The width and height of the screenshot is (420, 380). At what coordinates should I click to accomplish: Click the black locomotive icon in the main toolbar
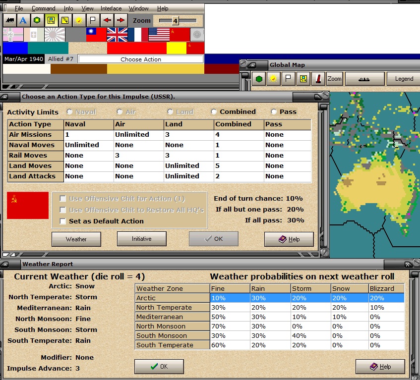pyautogui.click(x=10, y=20)
